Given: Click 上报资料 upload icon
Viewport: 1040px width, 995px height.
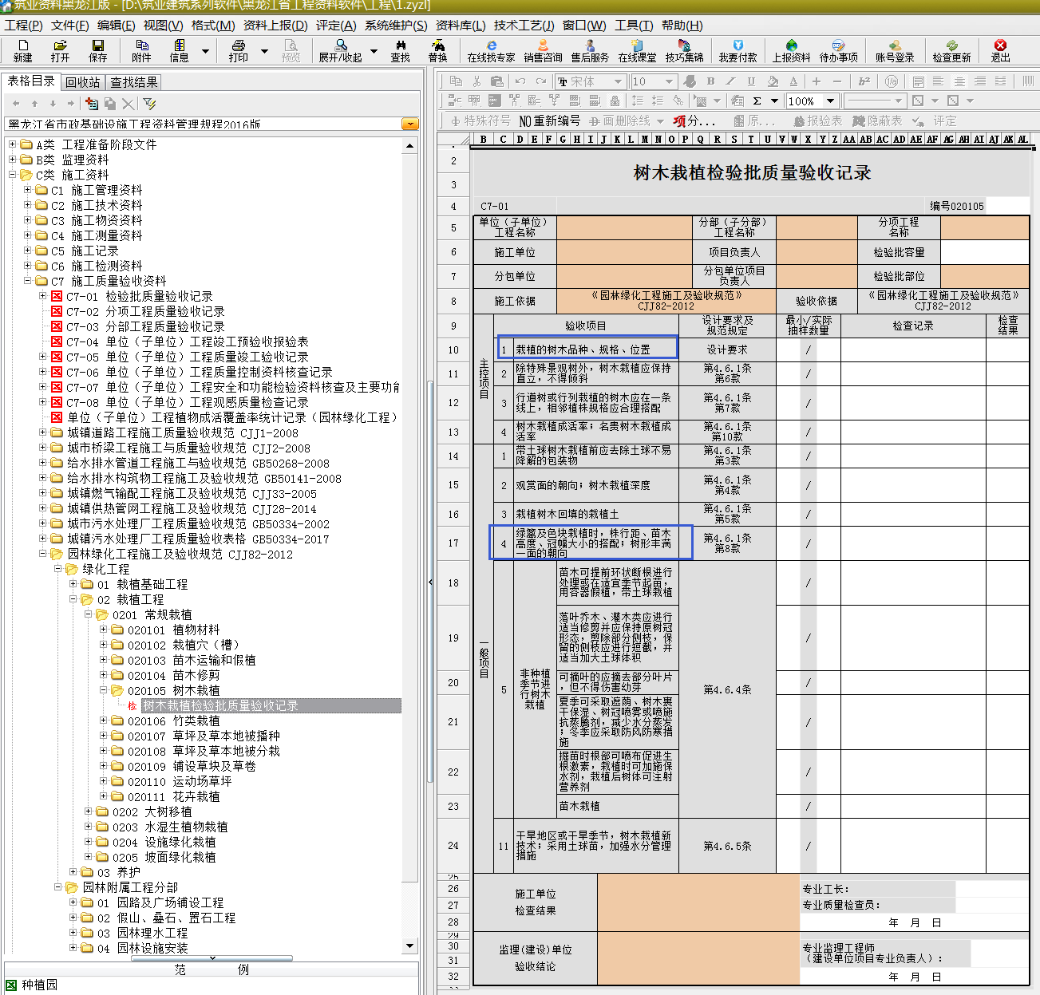Looking at the screenshot, I should (791, 51).
